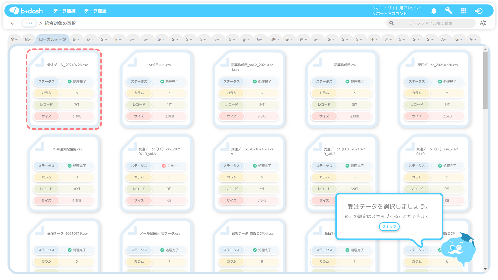Click the blue mascot assistant character

pyautogui.click(x=459, y=249)
